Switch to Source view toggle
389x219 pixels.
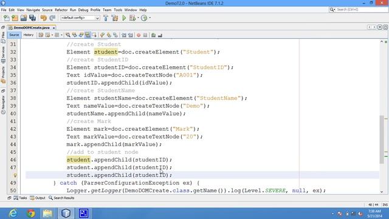point(14,35)
